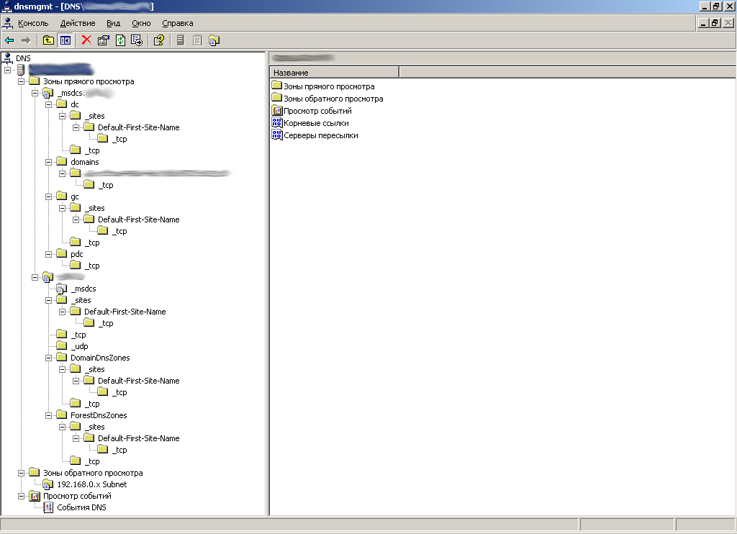The height and width of the screenshot is (534, 737).
Task: Click the Название column header
Action: tap(334, 73)
